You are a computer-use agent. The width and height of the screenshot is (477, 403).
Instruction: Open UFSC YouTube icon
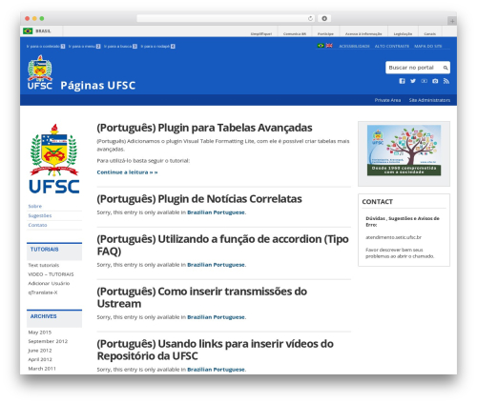424,81
